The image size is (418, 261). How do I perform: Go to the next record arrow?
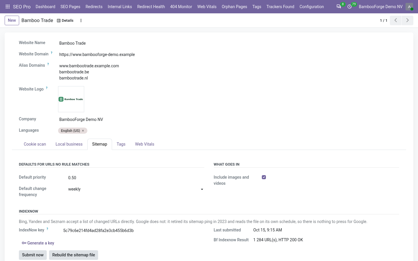[408, 20]
